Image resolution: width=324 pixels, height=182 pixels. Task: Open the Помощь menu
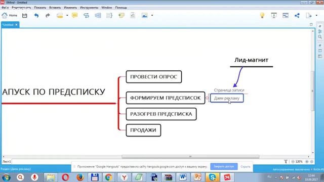pyautogui.click(x=121, y=8)
